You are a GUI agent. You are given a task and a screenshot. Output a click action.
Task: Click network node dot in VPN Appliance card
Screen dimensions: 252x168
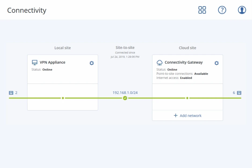[x=63, y=98]
